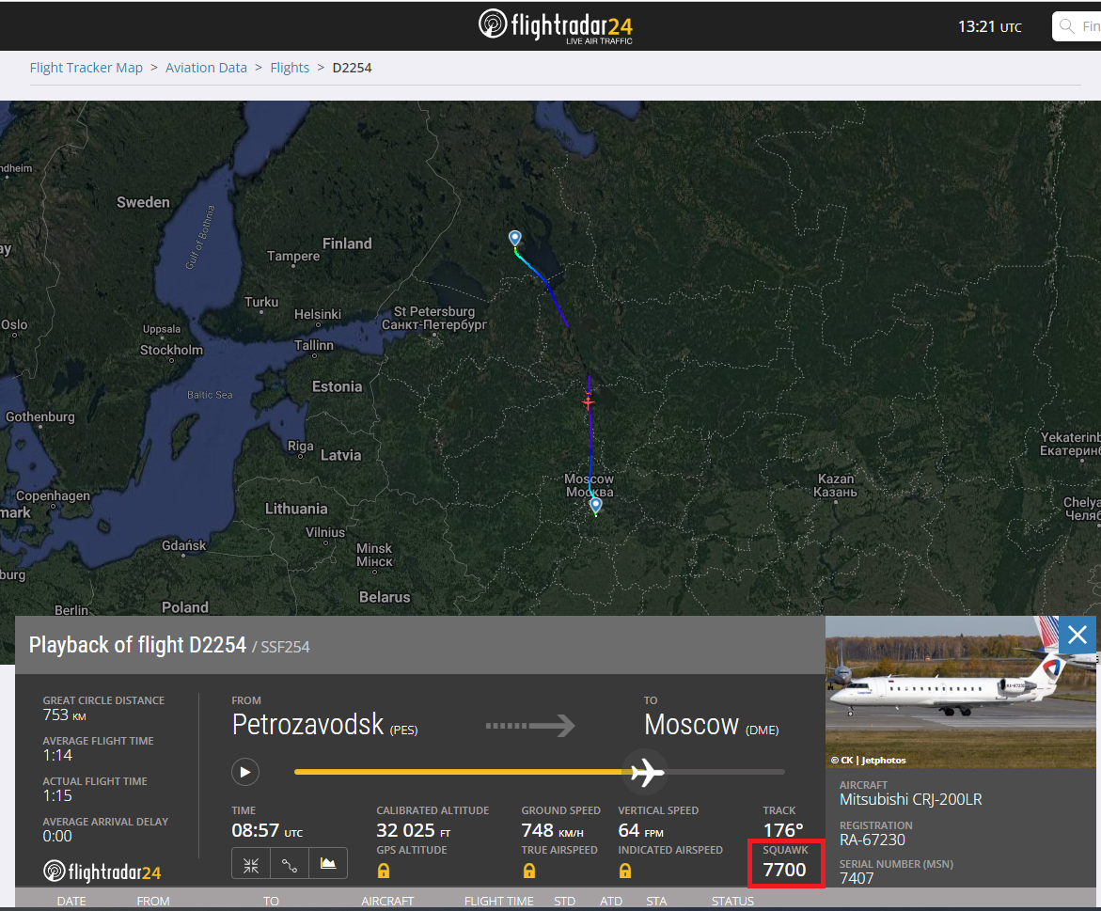The image size is (1101, 911).
Task: Click the average arrival delay 0:00
Action: coord(57,837)
